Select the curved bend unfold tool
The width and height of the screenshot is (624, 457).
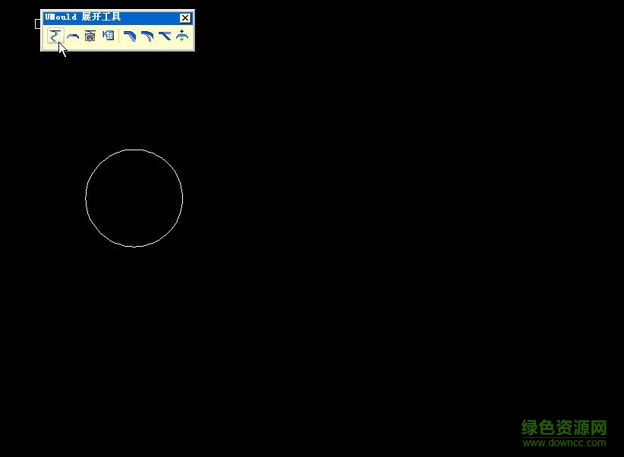coord(147,35)
